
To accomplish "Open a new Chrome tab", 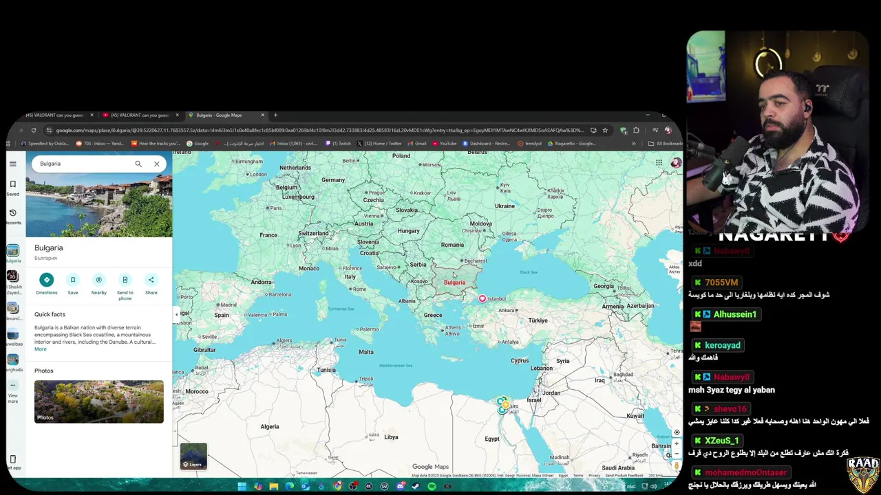I will click(275, 115).
